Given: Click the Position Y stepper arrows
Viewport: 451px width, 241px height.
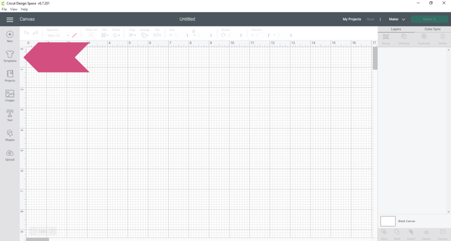Looking at the screenshot, I should coord(291,35).
